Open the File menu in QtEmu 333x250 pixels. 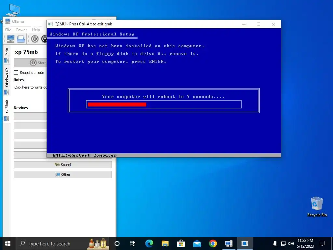click(x=8, y=30)
